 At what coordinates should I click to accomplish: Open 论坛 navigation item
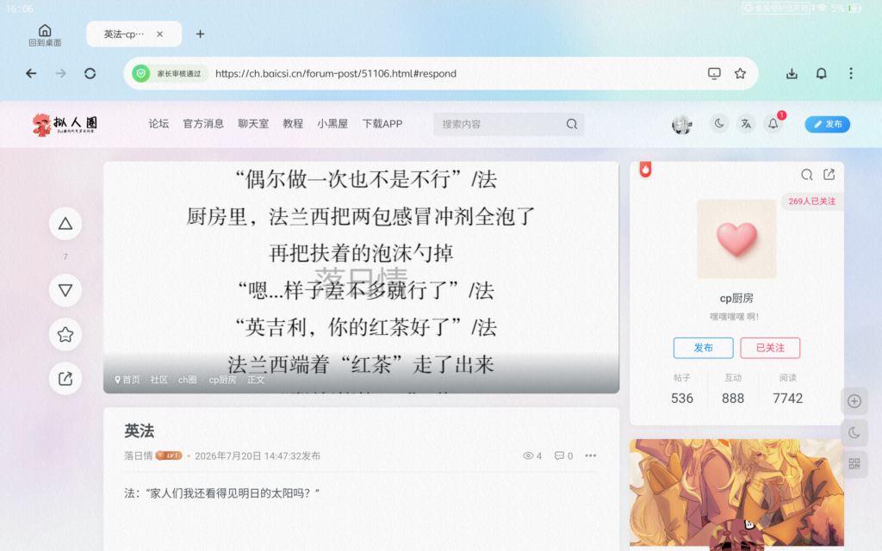tap(158, 124)
